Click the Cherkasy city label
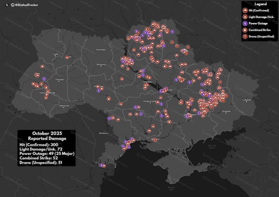279x197 pixels. (x=148, y=82)
